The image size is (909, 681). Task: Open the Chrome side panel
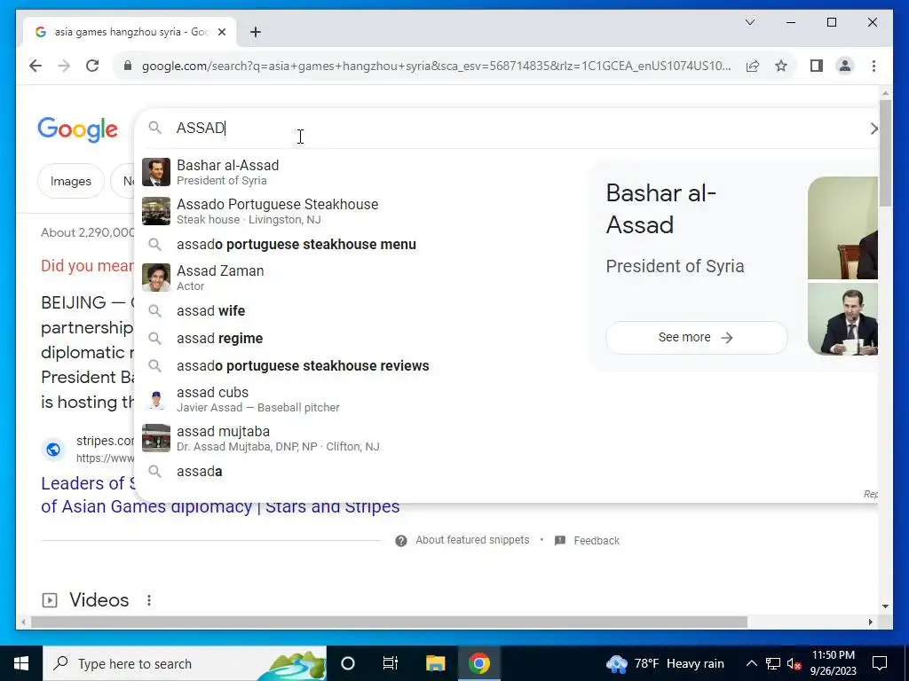pos(817,66)
